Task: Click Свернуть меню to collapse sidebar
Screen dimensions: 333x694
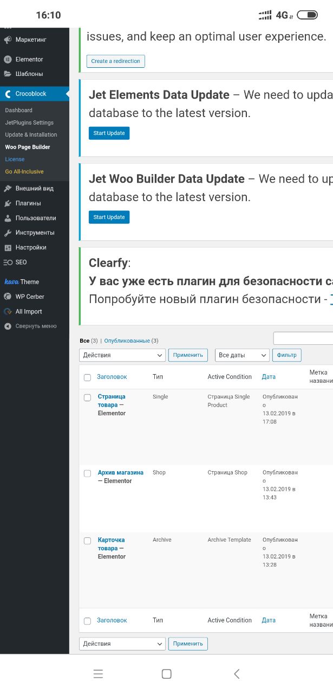Action: tap(36, 326)
